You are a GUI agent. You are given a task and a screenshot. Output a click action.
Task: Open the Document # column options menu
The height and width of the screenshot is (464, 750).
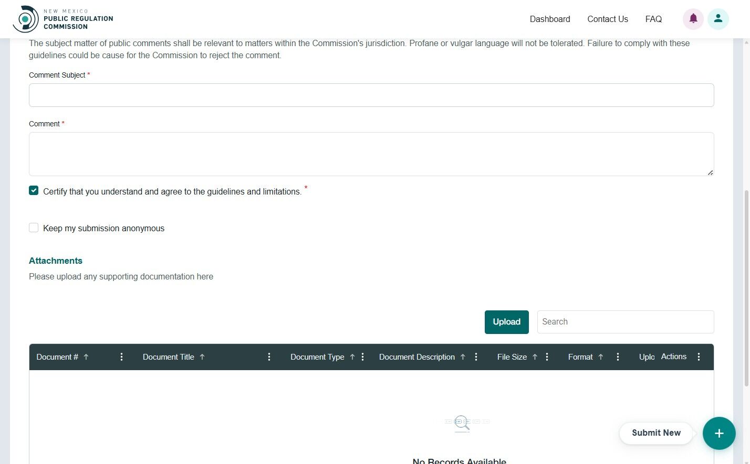click(x=121, y=357)
